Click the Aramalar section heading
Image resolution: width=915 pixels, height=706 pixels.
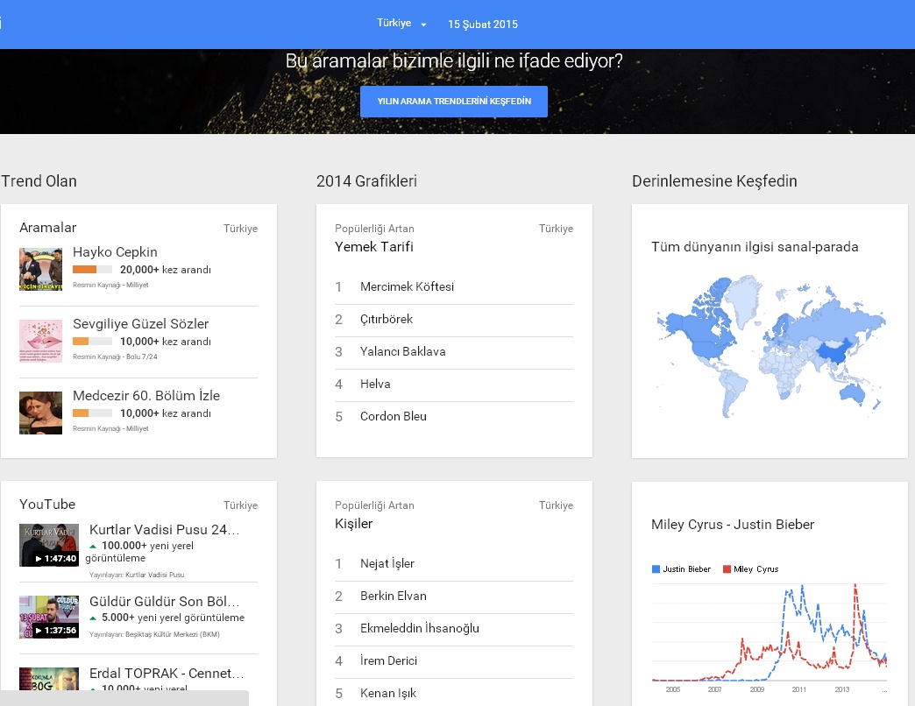47,228
